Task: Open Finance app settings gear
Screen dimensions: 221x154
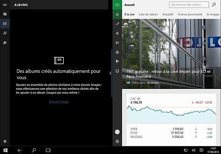Action: click(117, 141)
